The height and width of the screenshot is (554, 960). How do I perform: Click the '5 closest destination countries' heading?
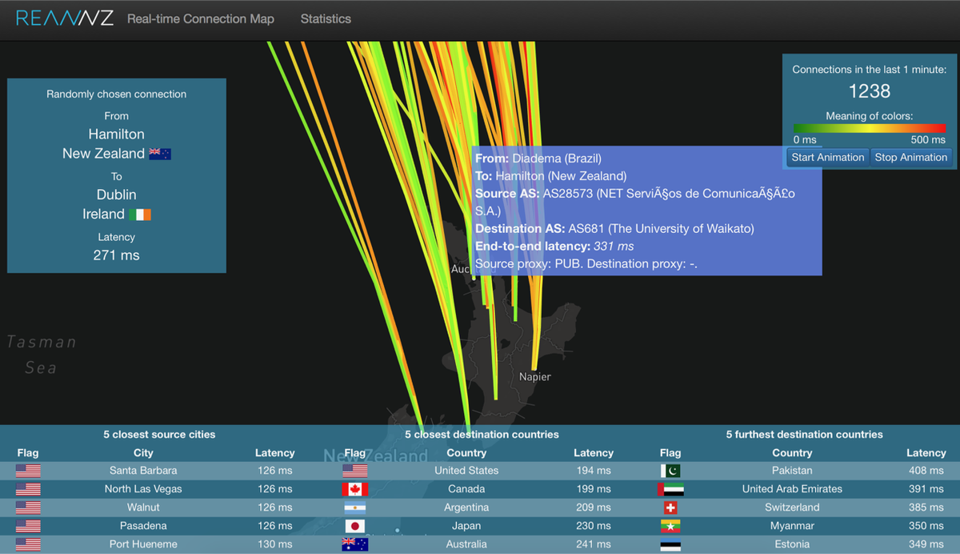pyautogui.click(x=482, y=435)
